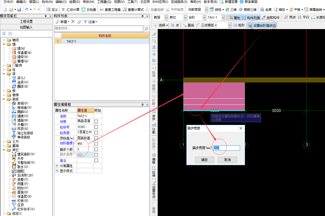Click the move tool in vertical toolbar
This screenshot has height=216, width=325.
pyautogui.click(x=154, y=54)
